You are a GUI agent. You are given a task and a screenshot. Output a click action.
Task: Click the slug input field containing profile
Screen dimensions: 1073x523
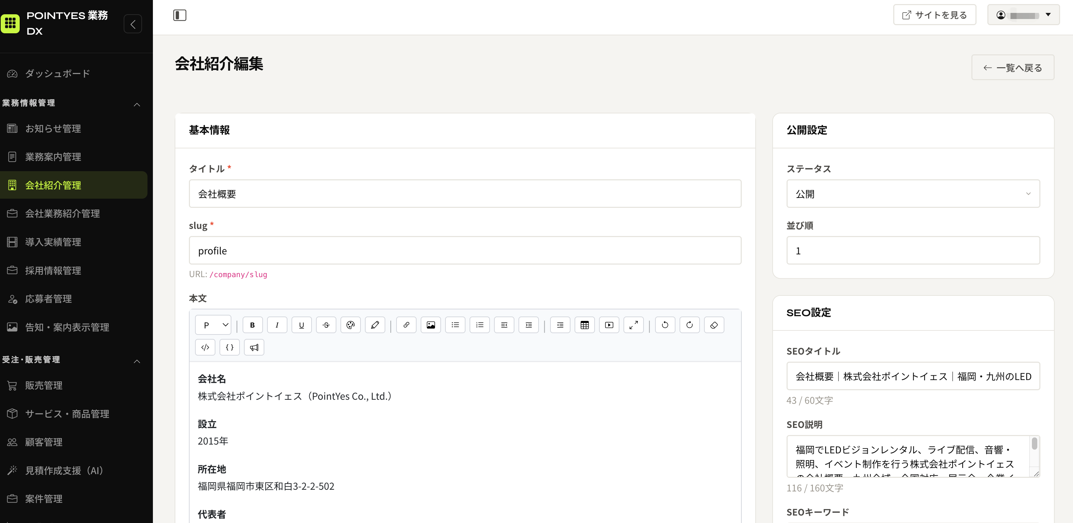(465, 251)
